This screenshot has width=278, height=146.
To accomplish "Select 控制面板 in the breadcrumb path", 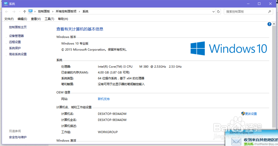I will (x=44, y=11).
